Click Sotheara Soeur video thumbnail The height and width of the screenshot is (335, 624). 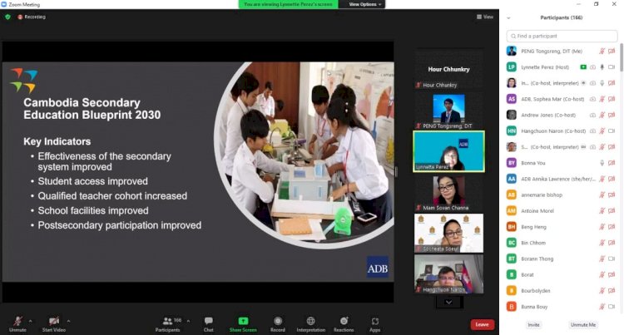pyautogui.click(x=448, y=234)
